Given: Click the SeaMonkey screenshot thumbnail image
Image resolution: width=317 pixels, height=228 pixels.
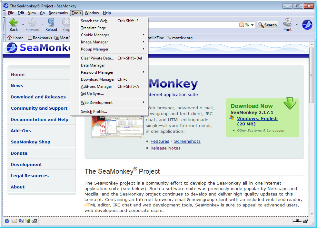Looking at the screenshot, I should 117,127.
